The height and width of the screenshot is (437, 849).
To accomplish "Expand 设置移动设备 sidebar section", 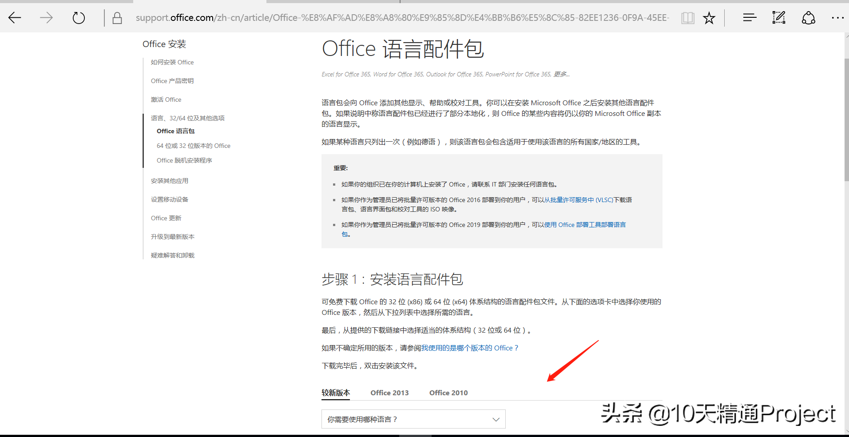I will point(170,199).
